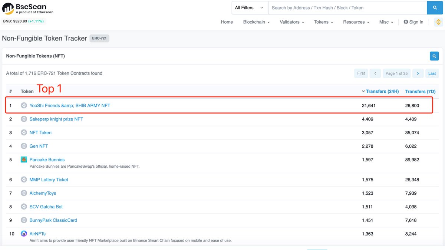Viewport: 445px width, 250px height.
Task: Open search in the Non-Fungible Tokens panel header
Action: click(434, 56)
